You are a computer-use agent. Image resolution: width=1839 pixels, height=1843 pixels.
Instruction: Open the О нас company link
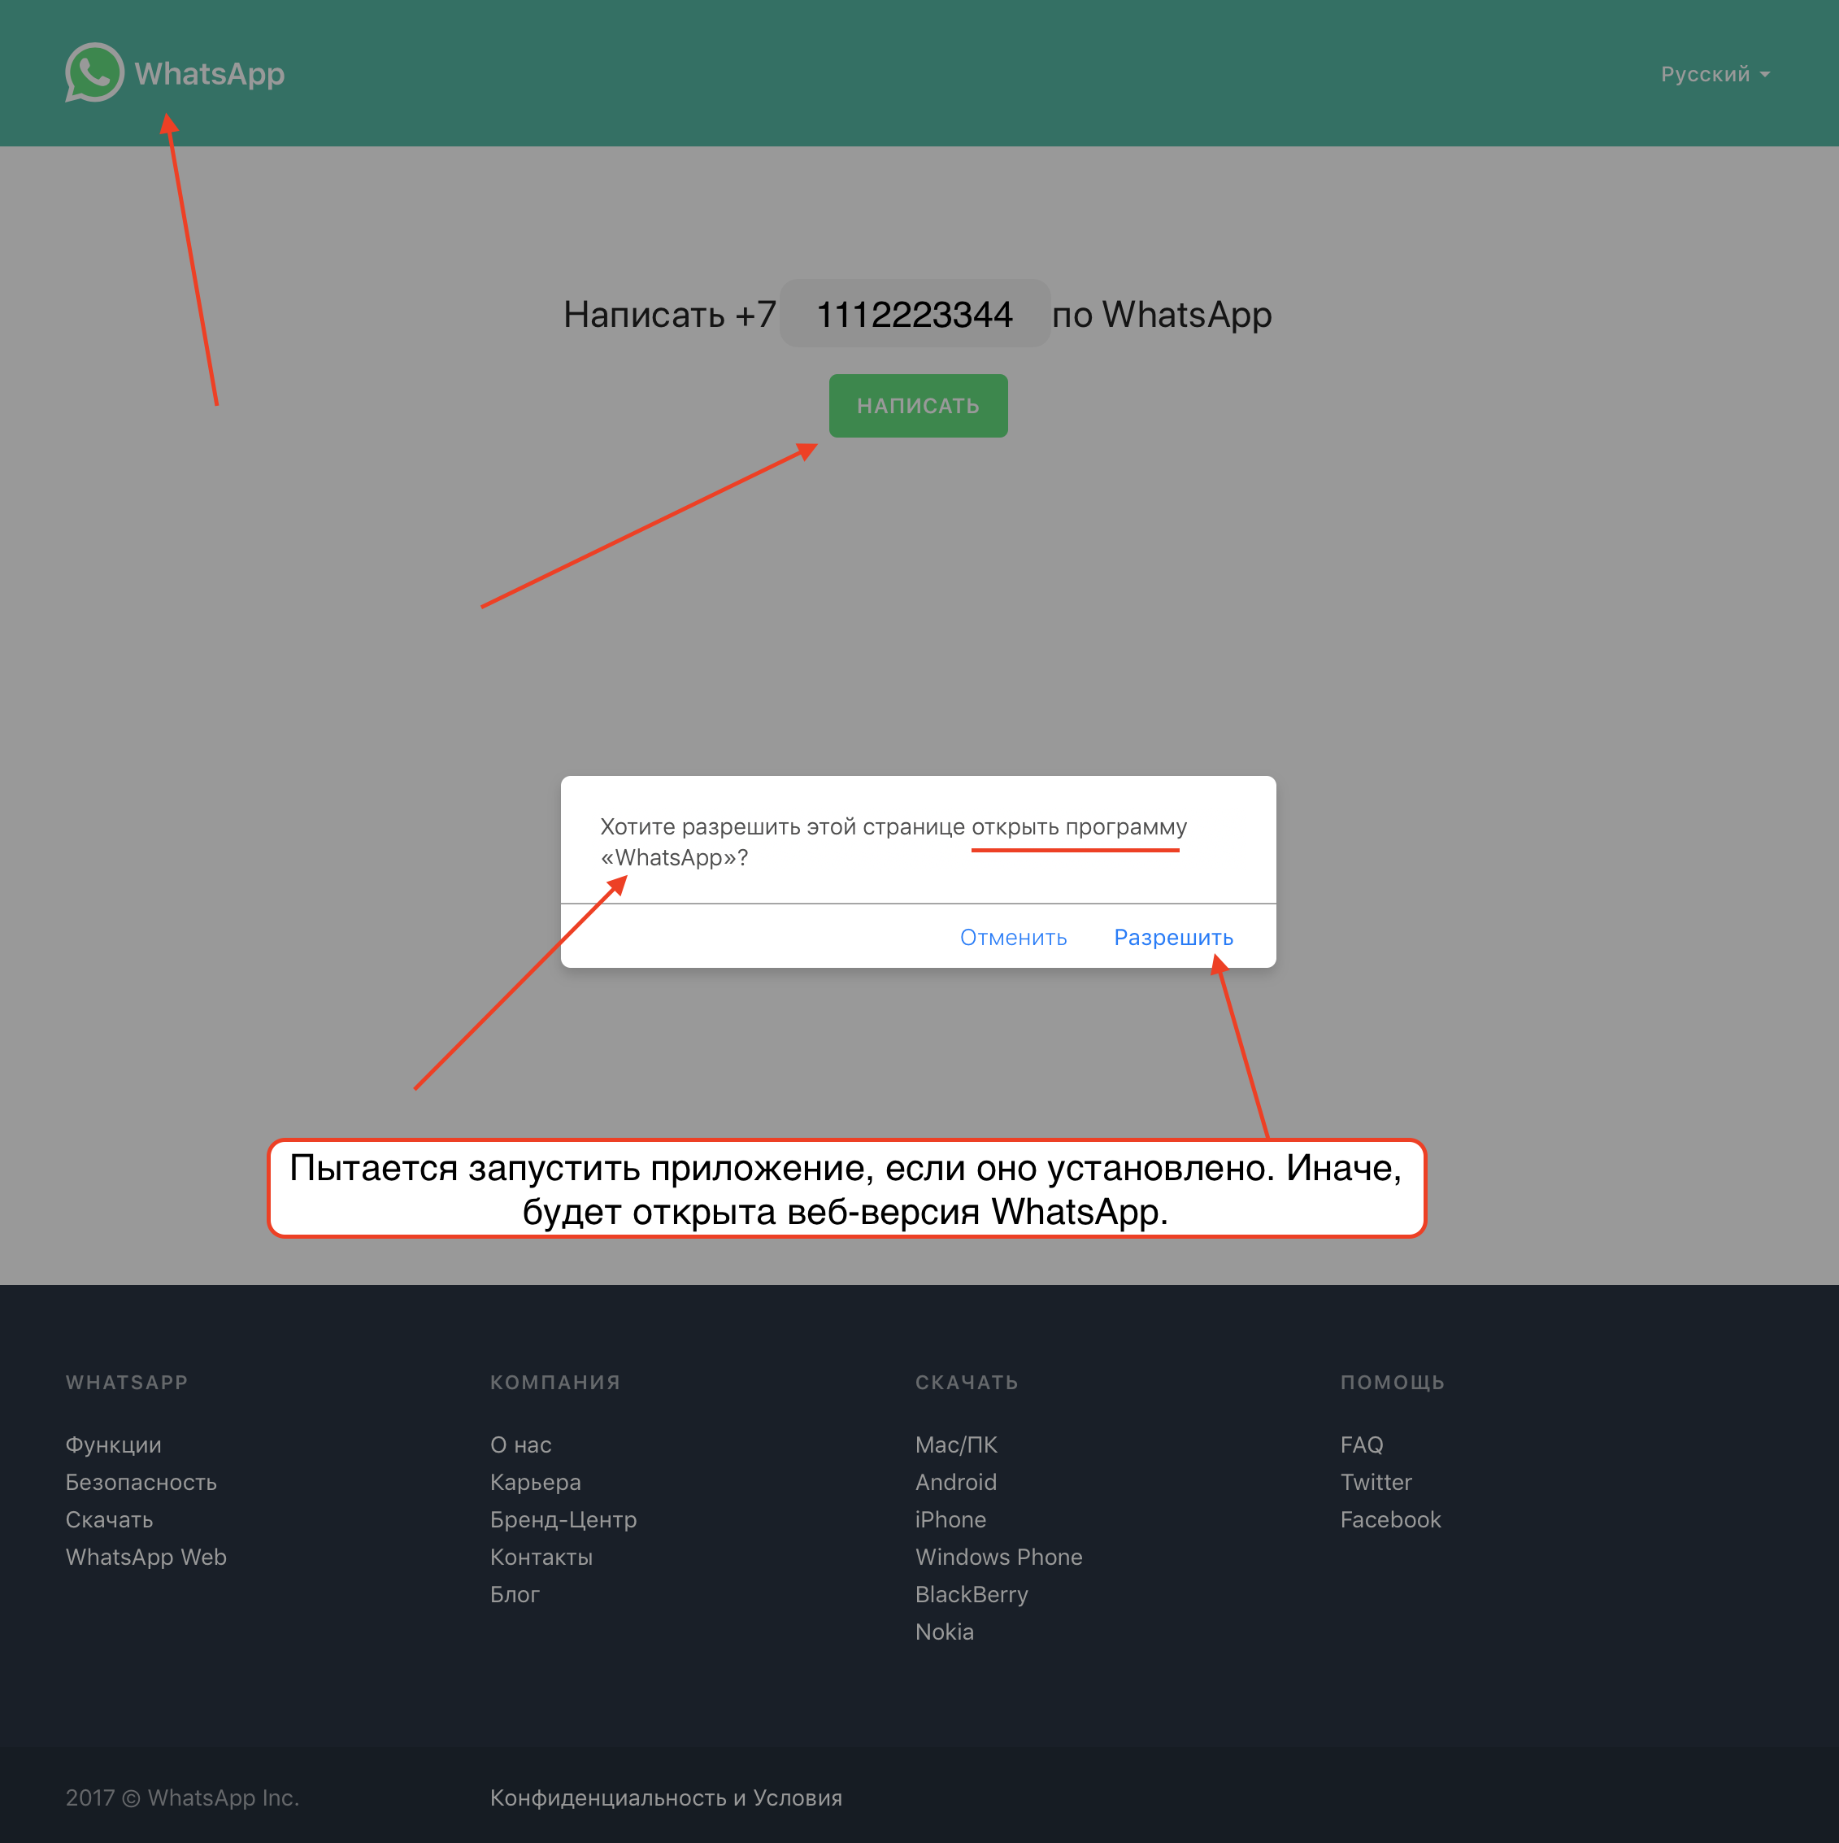[520, 1444]
